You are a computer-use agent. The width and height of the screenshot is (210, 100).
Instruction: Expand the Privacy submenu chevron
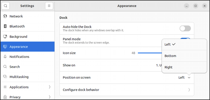50,97
